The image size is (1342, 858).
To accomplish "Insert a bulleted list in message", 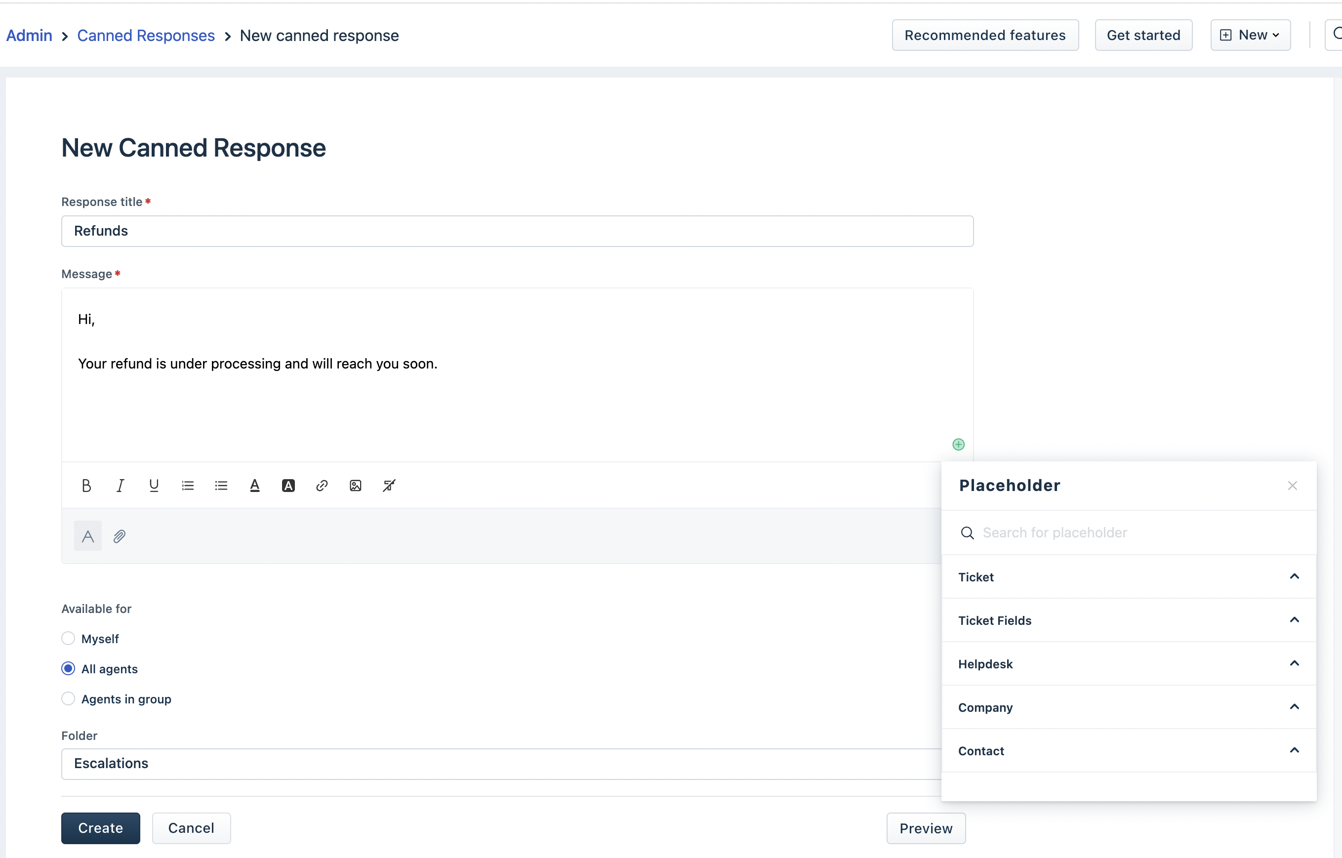I will click(x=221, y=486).
